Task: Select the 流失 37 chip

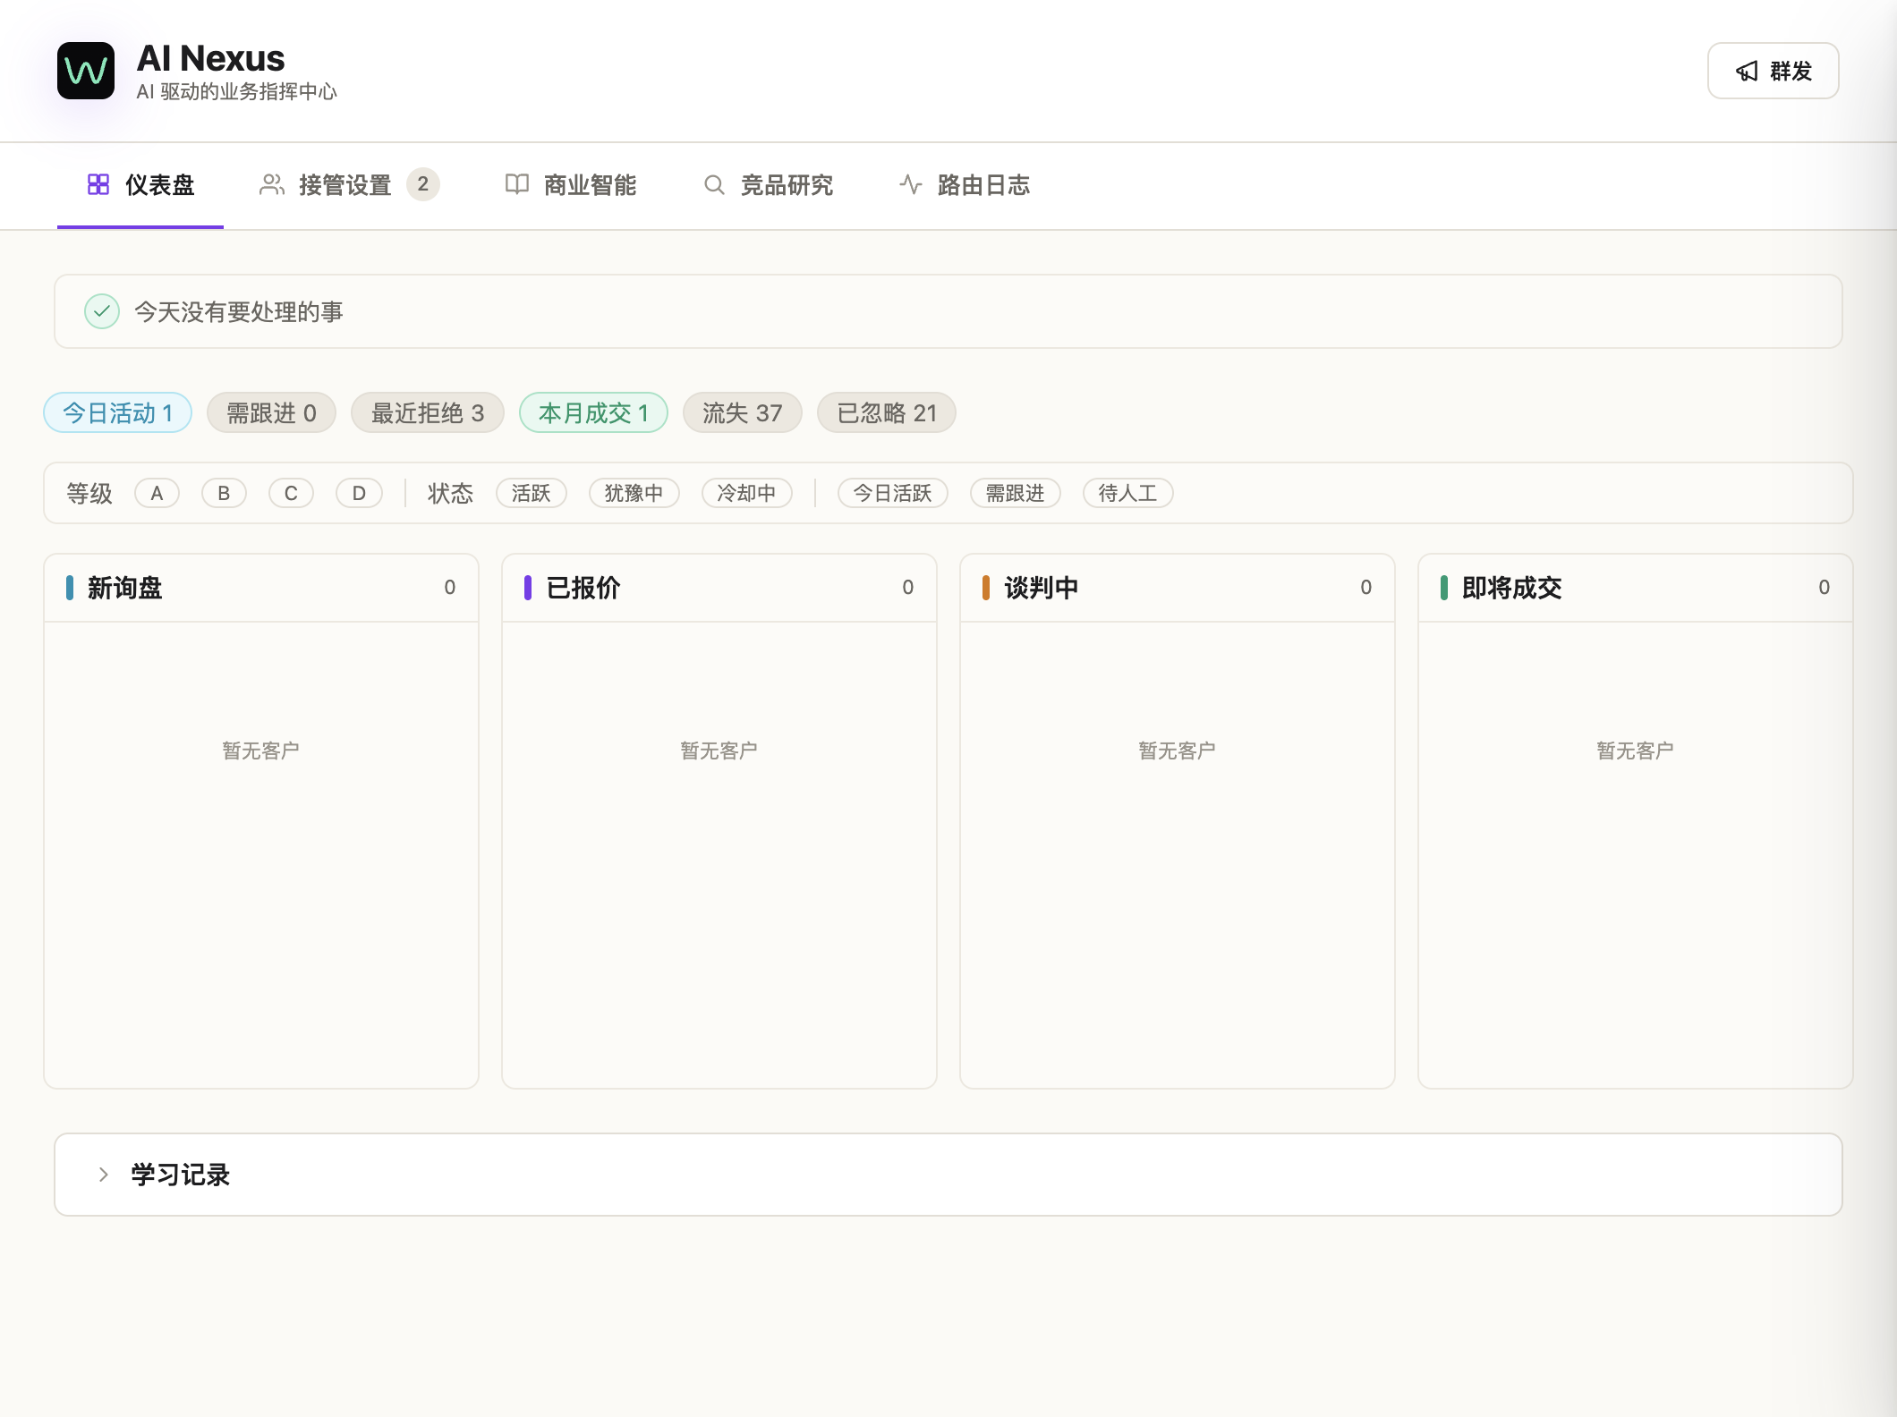Action: coord(743,412)
